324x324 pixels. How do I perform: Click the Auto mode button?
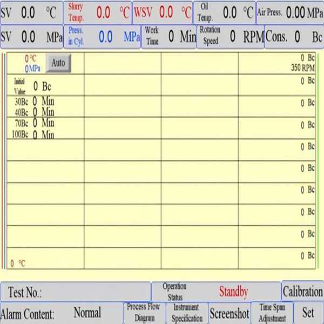pyautogui.click(x=58, y=63)
